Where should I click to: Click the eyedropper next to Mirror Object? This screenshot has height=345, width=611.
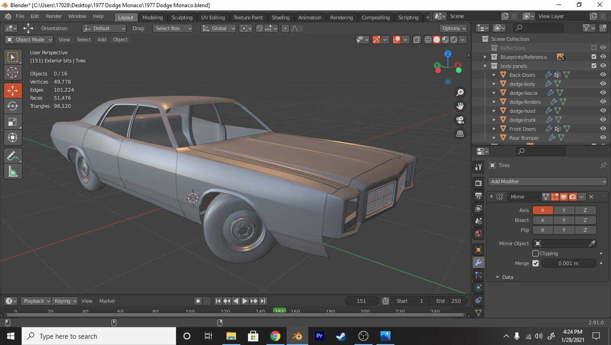tap(592, 243)
